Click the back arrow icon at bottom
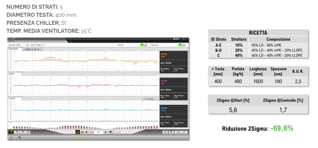 click(x=19, y=138)
